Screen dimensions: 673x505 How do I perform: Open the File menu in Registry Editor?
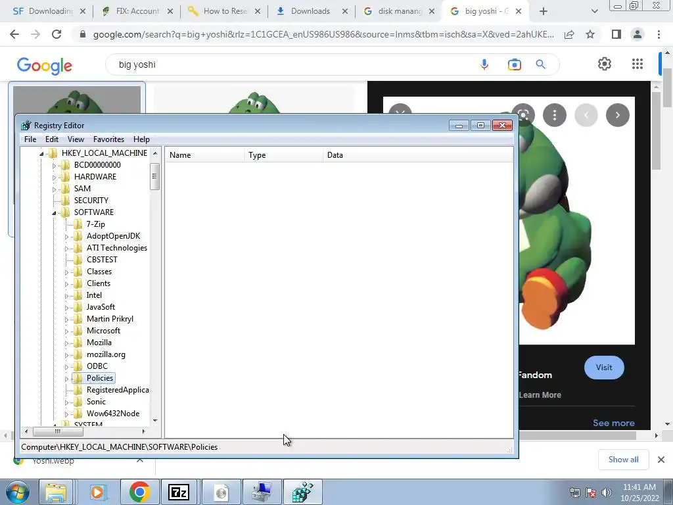[x=30, y=139]
